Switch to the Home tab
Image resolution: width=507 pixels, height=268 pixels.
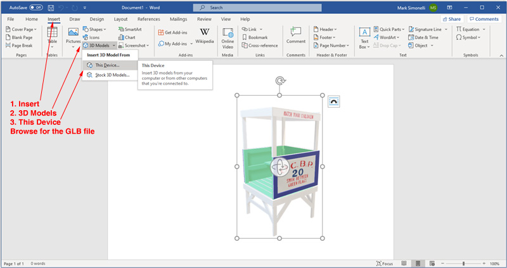[x=32, y=19]
